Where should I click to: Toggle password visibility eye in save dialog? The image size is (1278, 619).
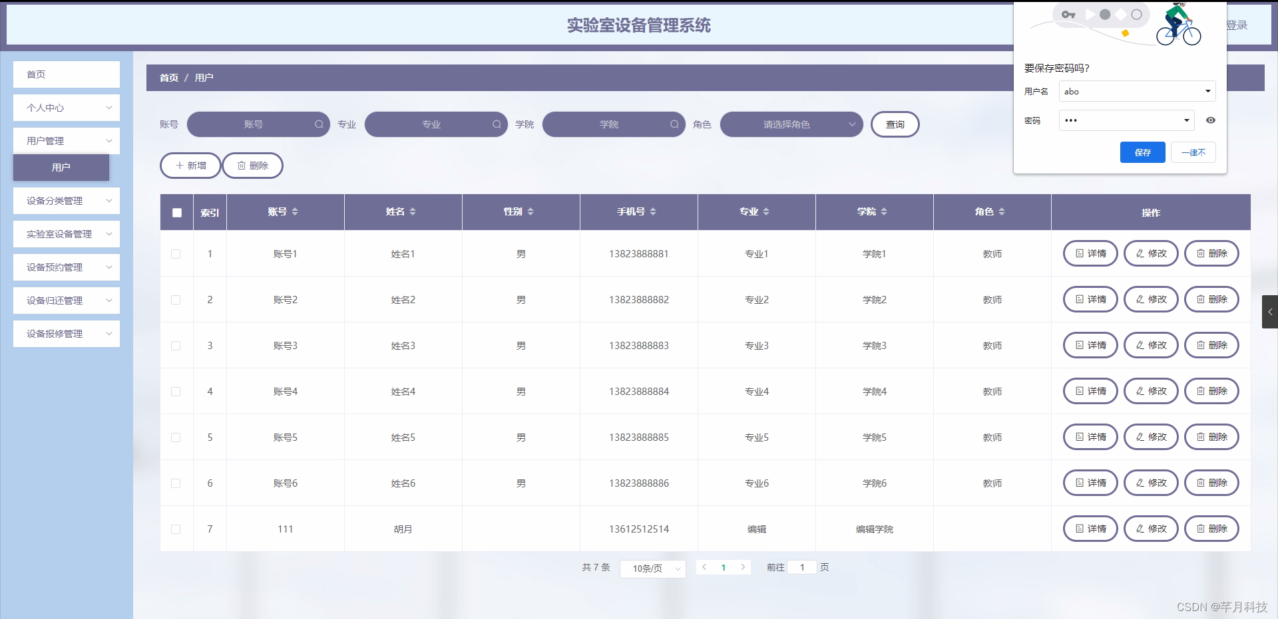(x=1211, y=120)
